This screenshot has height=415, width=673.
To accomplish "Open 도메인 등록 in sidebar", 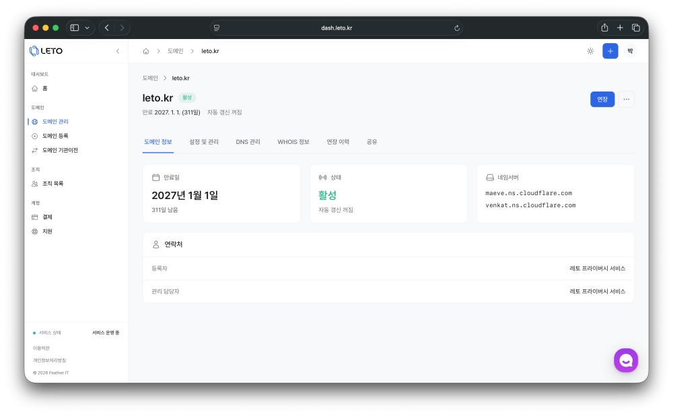I will tap(55, 136).
